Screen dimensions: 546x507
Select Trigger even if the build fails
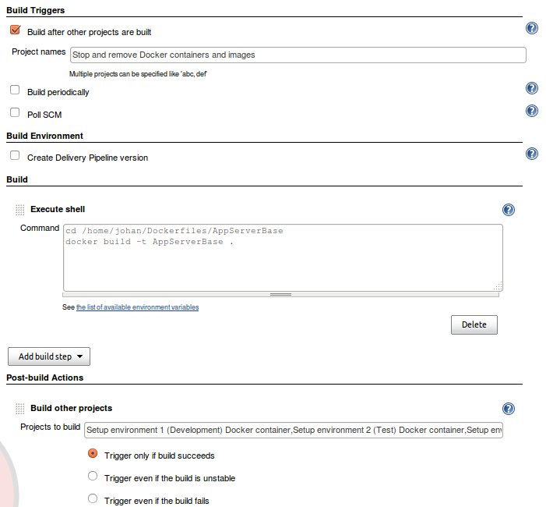[x=93, y=498]
